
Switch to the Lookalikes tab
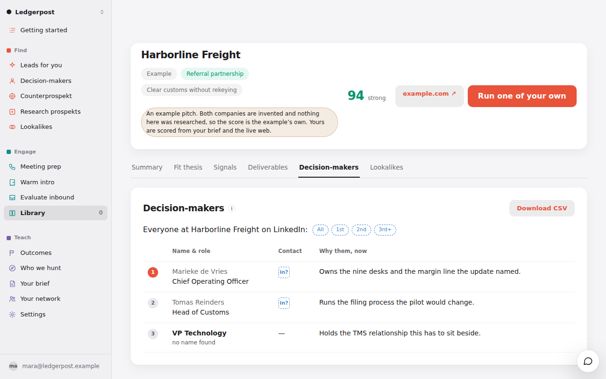387,167
